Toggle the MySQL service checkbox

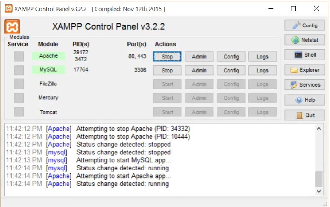point(19,70)
